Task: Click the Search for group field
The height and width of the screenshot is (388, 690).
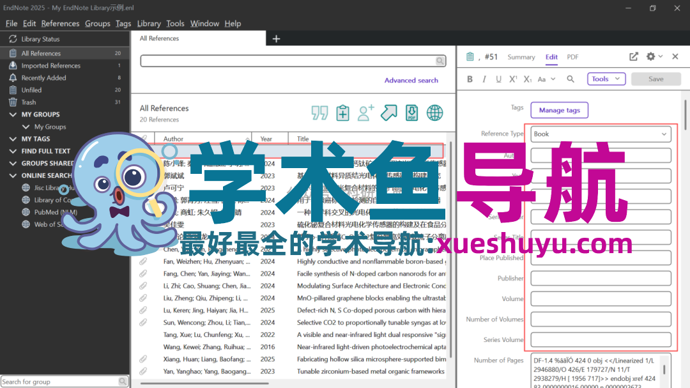Action: [60, 382]
